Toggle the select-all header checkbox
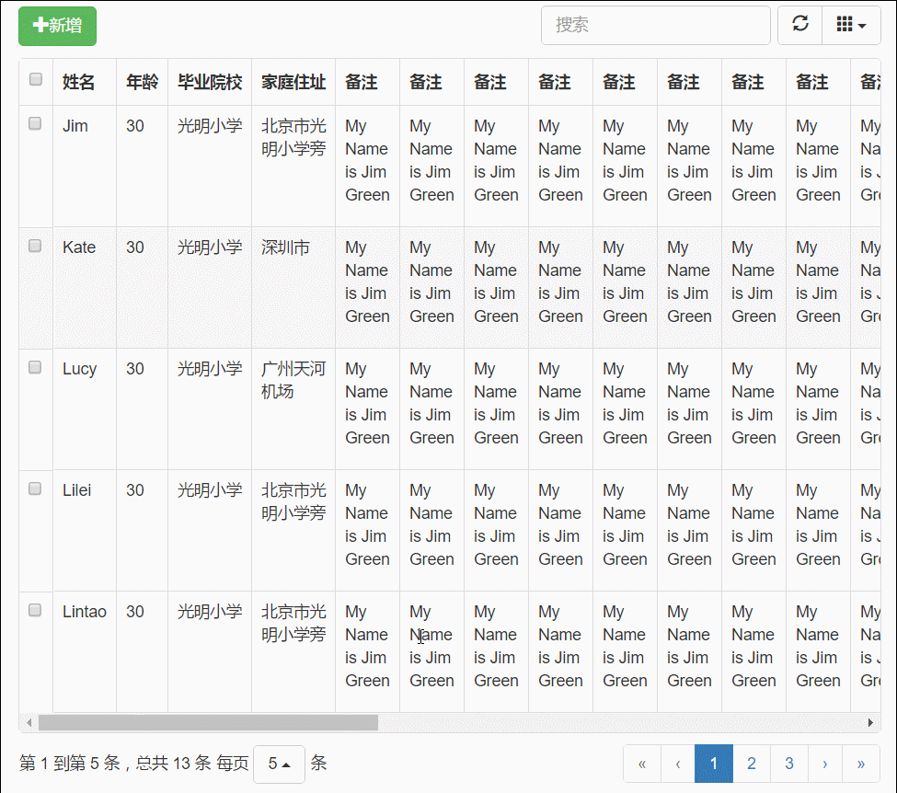The width and height of the screenshot is (897, 793). coord(36,79)
